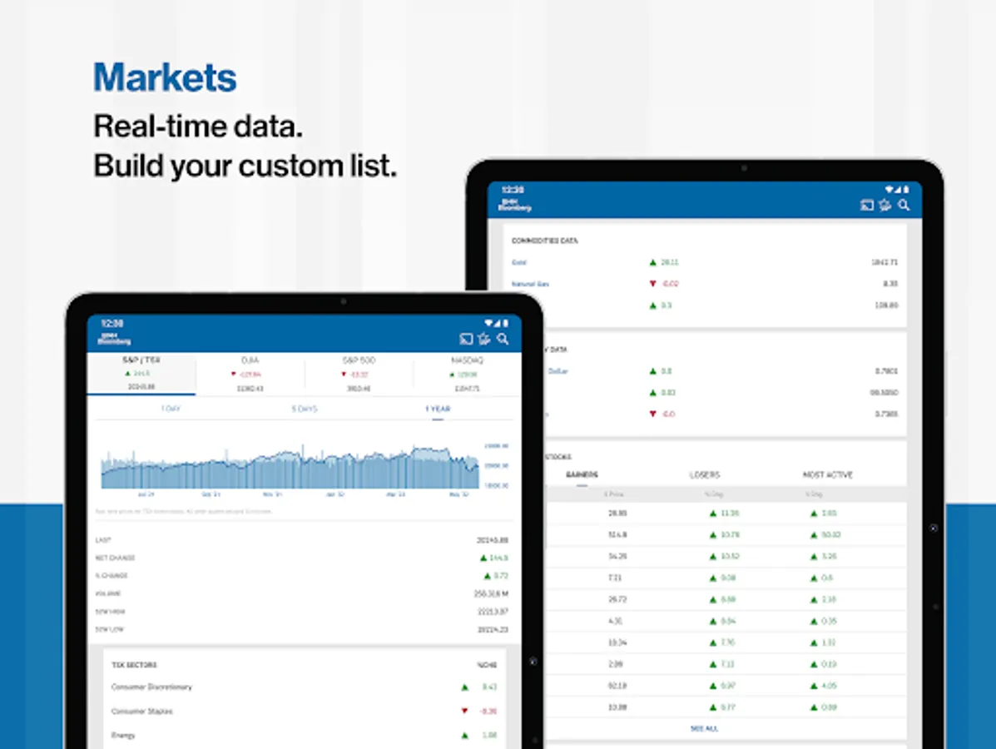Tap the 52W LOW row
Viewport: 996px width, 749px height.
coord(302,629)
